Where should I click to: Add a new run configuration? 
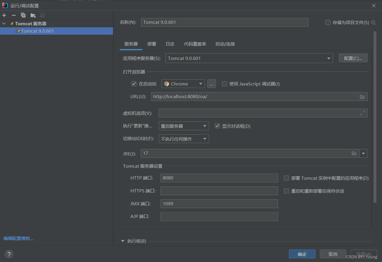pos(4,15)
